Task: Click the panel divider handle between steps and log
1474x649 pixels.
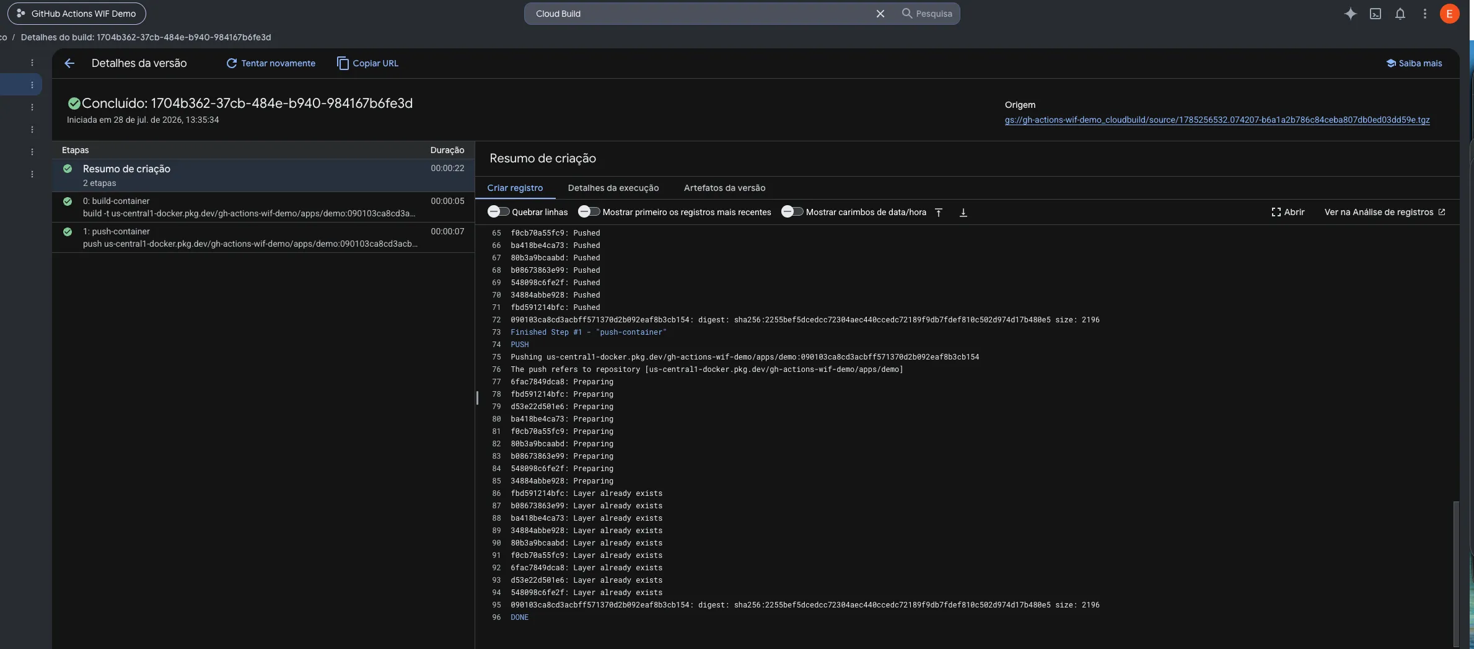Action: pos(477,398)
